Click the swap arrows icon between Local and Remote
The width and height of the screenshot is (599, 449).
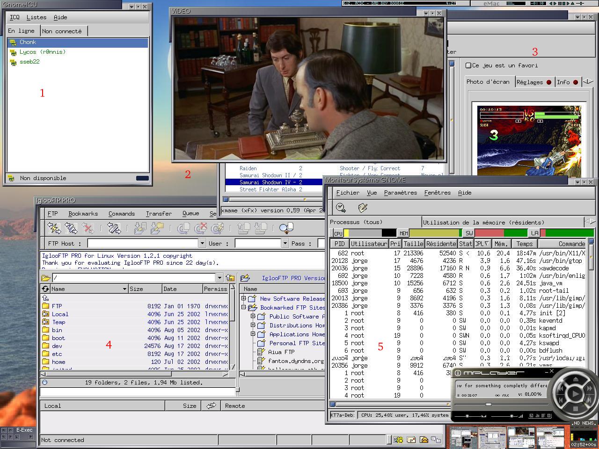tap(211, 406)
